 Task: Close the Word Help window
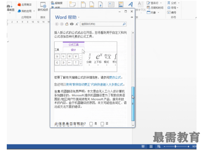132,12
